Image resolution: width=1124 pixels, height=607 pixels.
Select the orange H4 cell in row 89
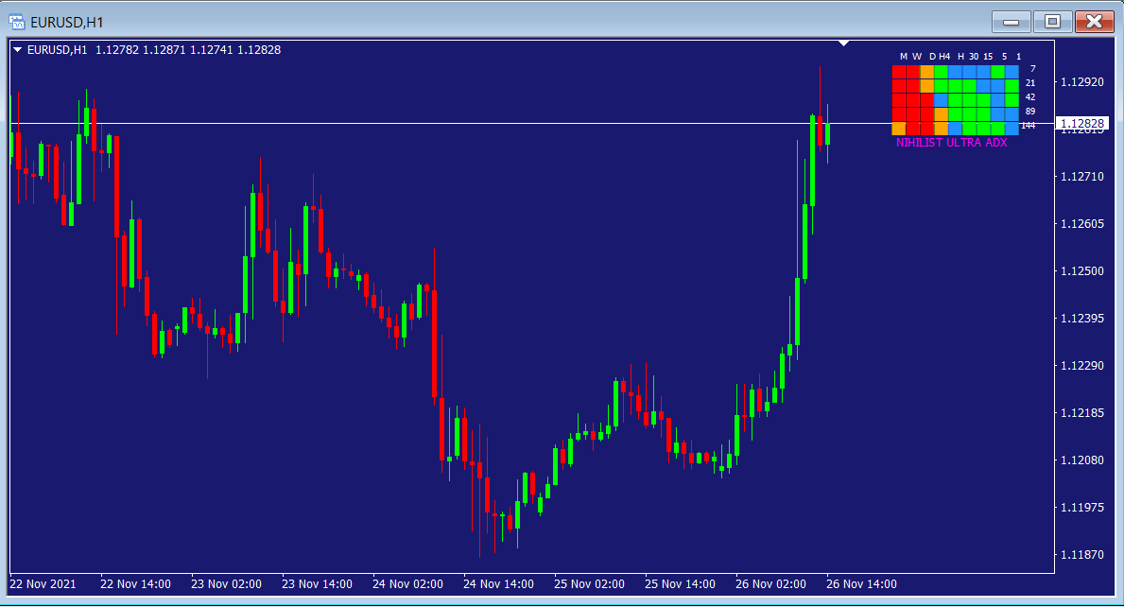[942, 114]
